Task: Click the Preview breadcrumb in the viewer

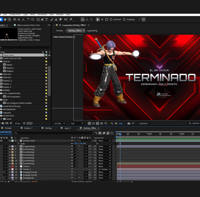Action: pyautogui.click(x=59, y=31)
